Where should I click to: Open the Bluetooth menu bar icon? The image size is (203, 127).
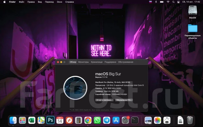coord(156,2)
